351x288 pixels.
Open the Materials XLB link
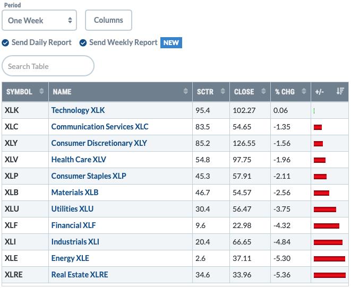coord(75,193)
